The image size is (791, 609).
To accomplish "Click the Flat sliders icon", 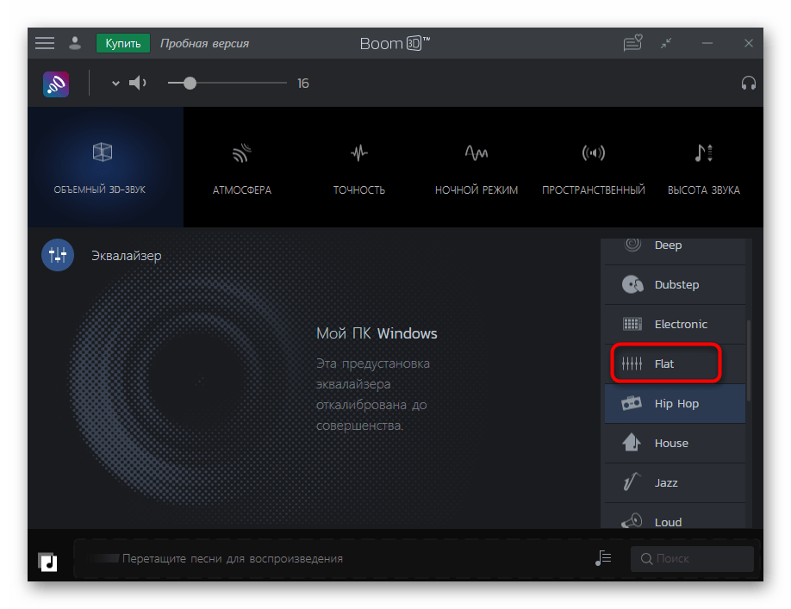I will (632, 364).
